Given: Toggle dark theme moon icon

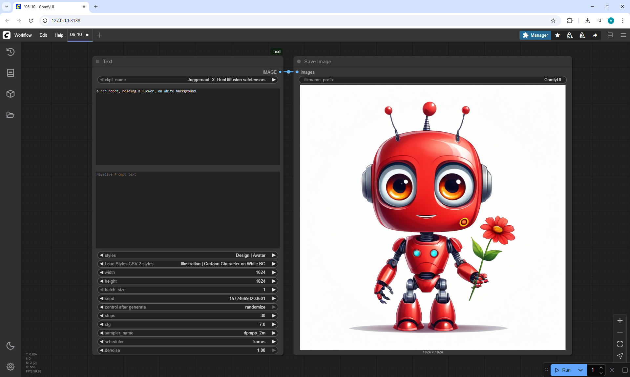Looking at the screenshot, I should (10, 346).
